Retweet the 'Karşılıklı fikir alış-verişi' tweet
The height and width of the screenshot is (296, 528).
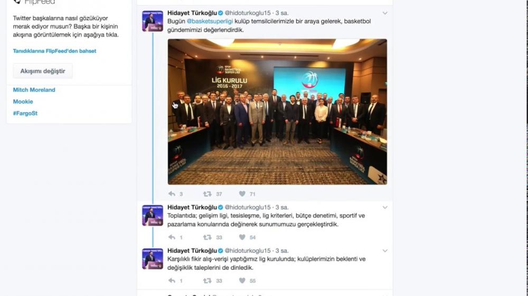pos(207,281)
